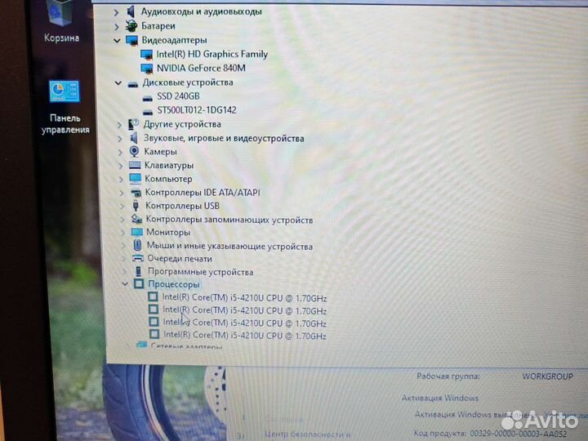The height and width of the screenshot is (441, 588).
Task: Click the Мониторы screen icon
Action: click(137, 232)
